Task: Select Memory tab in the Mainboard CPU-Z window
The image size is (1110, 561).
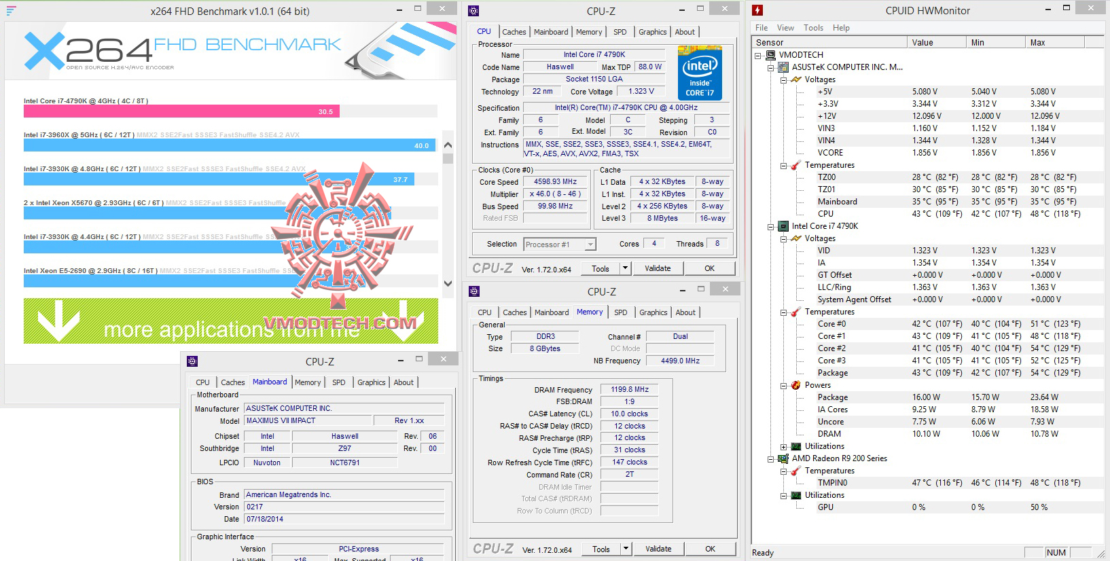Action: coord(308,382)
